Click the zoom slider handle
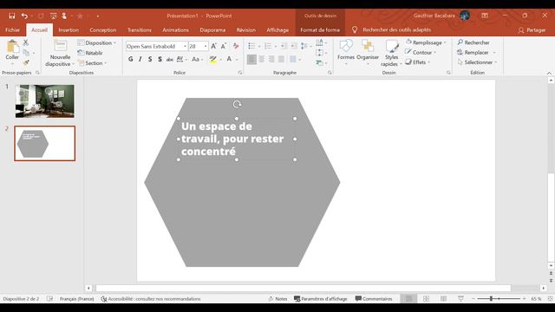Screen dimensions: 555x312 click(x=492, y=299)
